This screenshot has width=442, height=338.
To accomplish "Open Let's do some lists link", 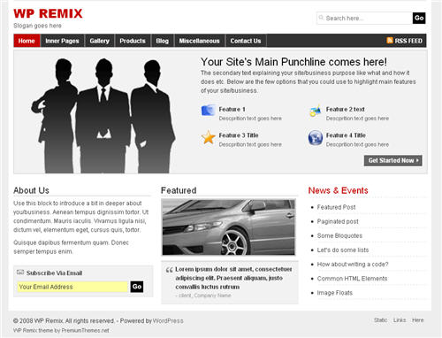I will [343, 250].
